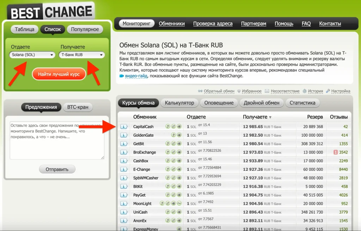Viewport: 361px width, 231px height.
Task: Open Партнерам page
Action: 253,24
